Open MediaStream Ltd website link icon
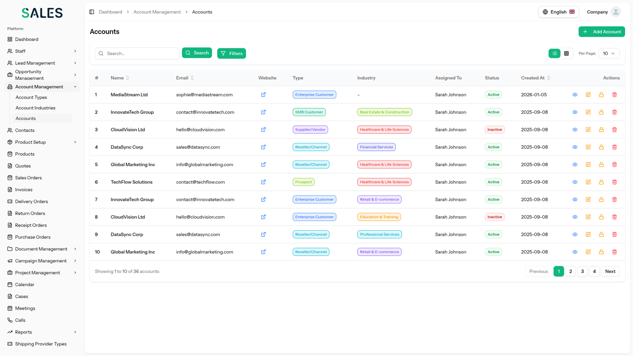Screen dimensions: 633x356 click(263, 95)
